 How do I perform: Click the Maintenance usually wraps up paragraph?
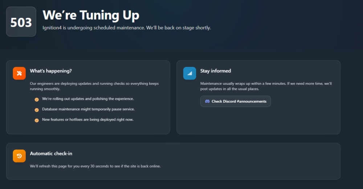coord(266,86)
